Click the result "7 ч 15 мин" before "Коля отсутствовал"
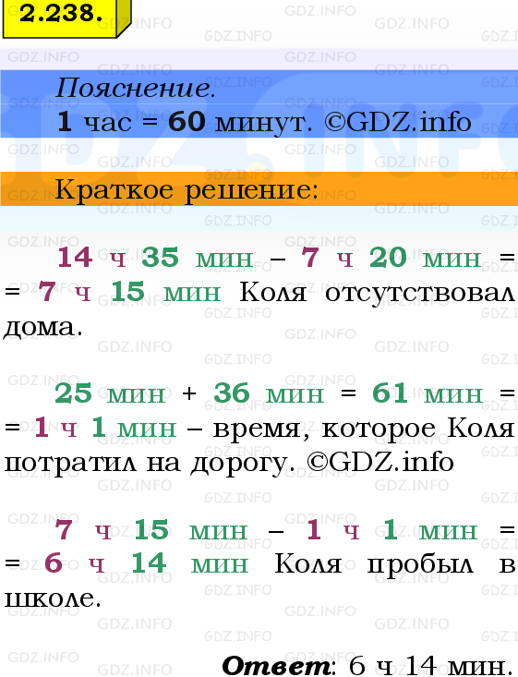Screen dimensions: 518x677 pyautogui.click(x=129, y=292)
